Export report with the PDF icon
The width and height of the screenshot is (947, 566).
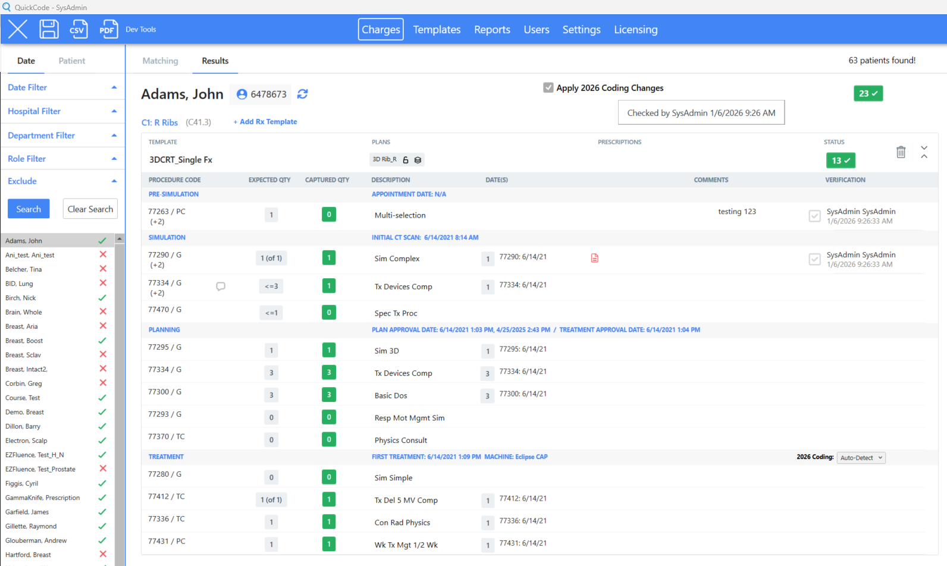point(108,29)
